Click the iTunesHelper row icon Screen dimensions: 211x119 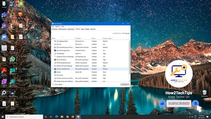coord(55,54)
